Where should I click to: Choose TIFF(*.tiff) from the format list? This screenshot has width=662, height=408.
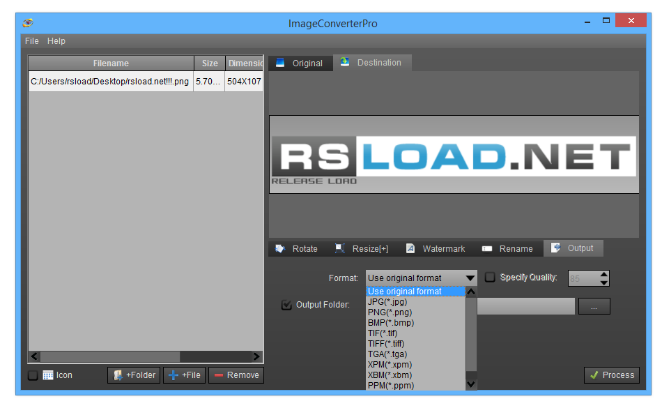coord(415,343)
